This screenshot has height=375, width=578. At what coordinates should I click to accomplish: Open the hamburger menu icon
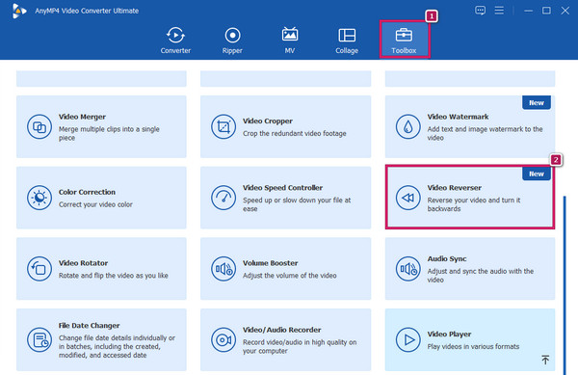(499, 11)
